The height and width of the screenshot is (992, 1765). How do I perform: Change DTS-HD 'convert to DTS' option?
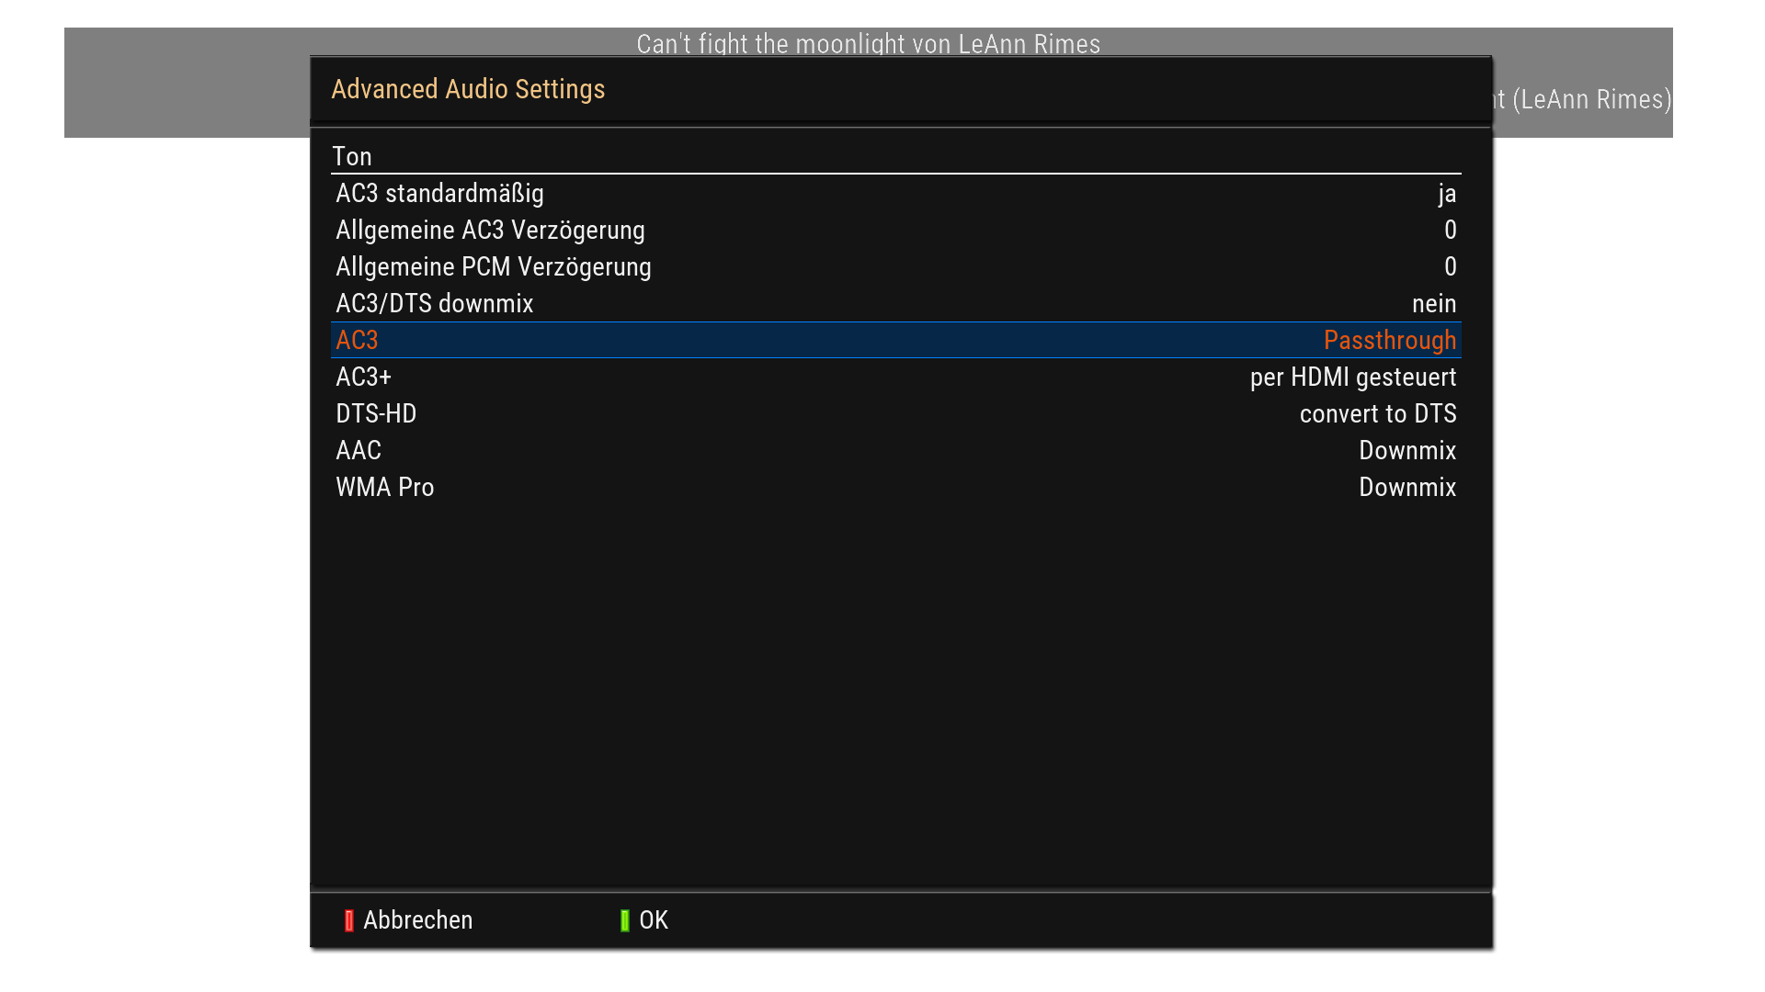tap(1377, 414)
